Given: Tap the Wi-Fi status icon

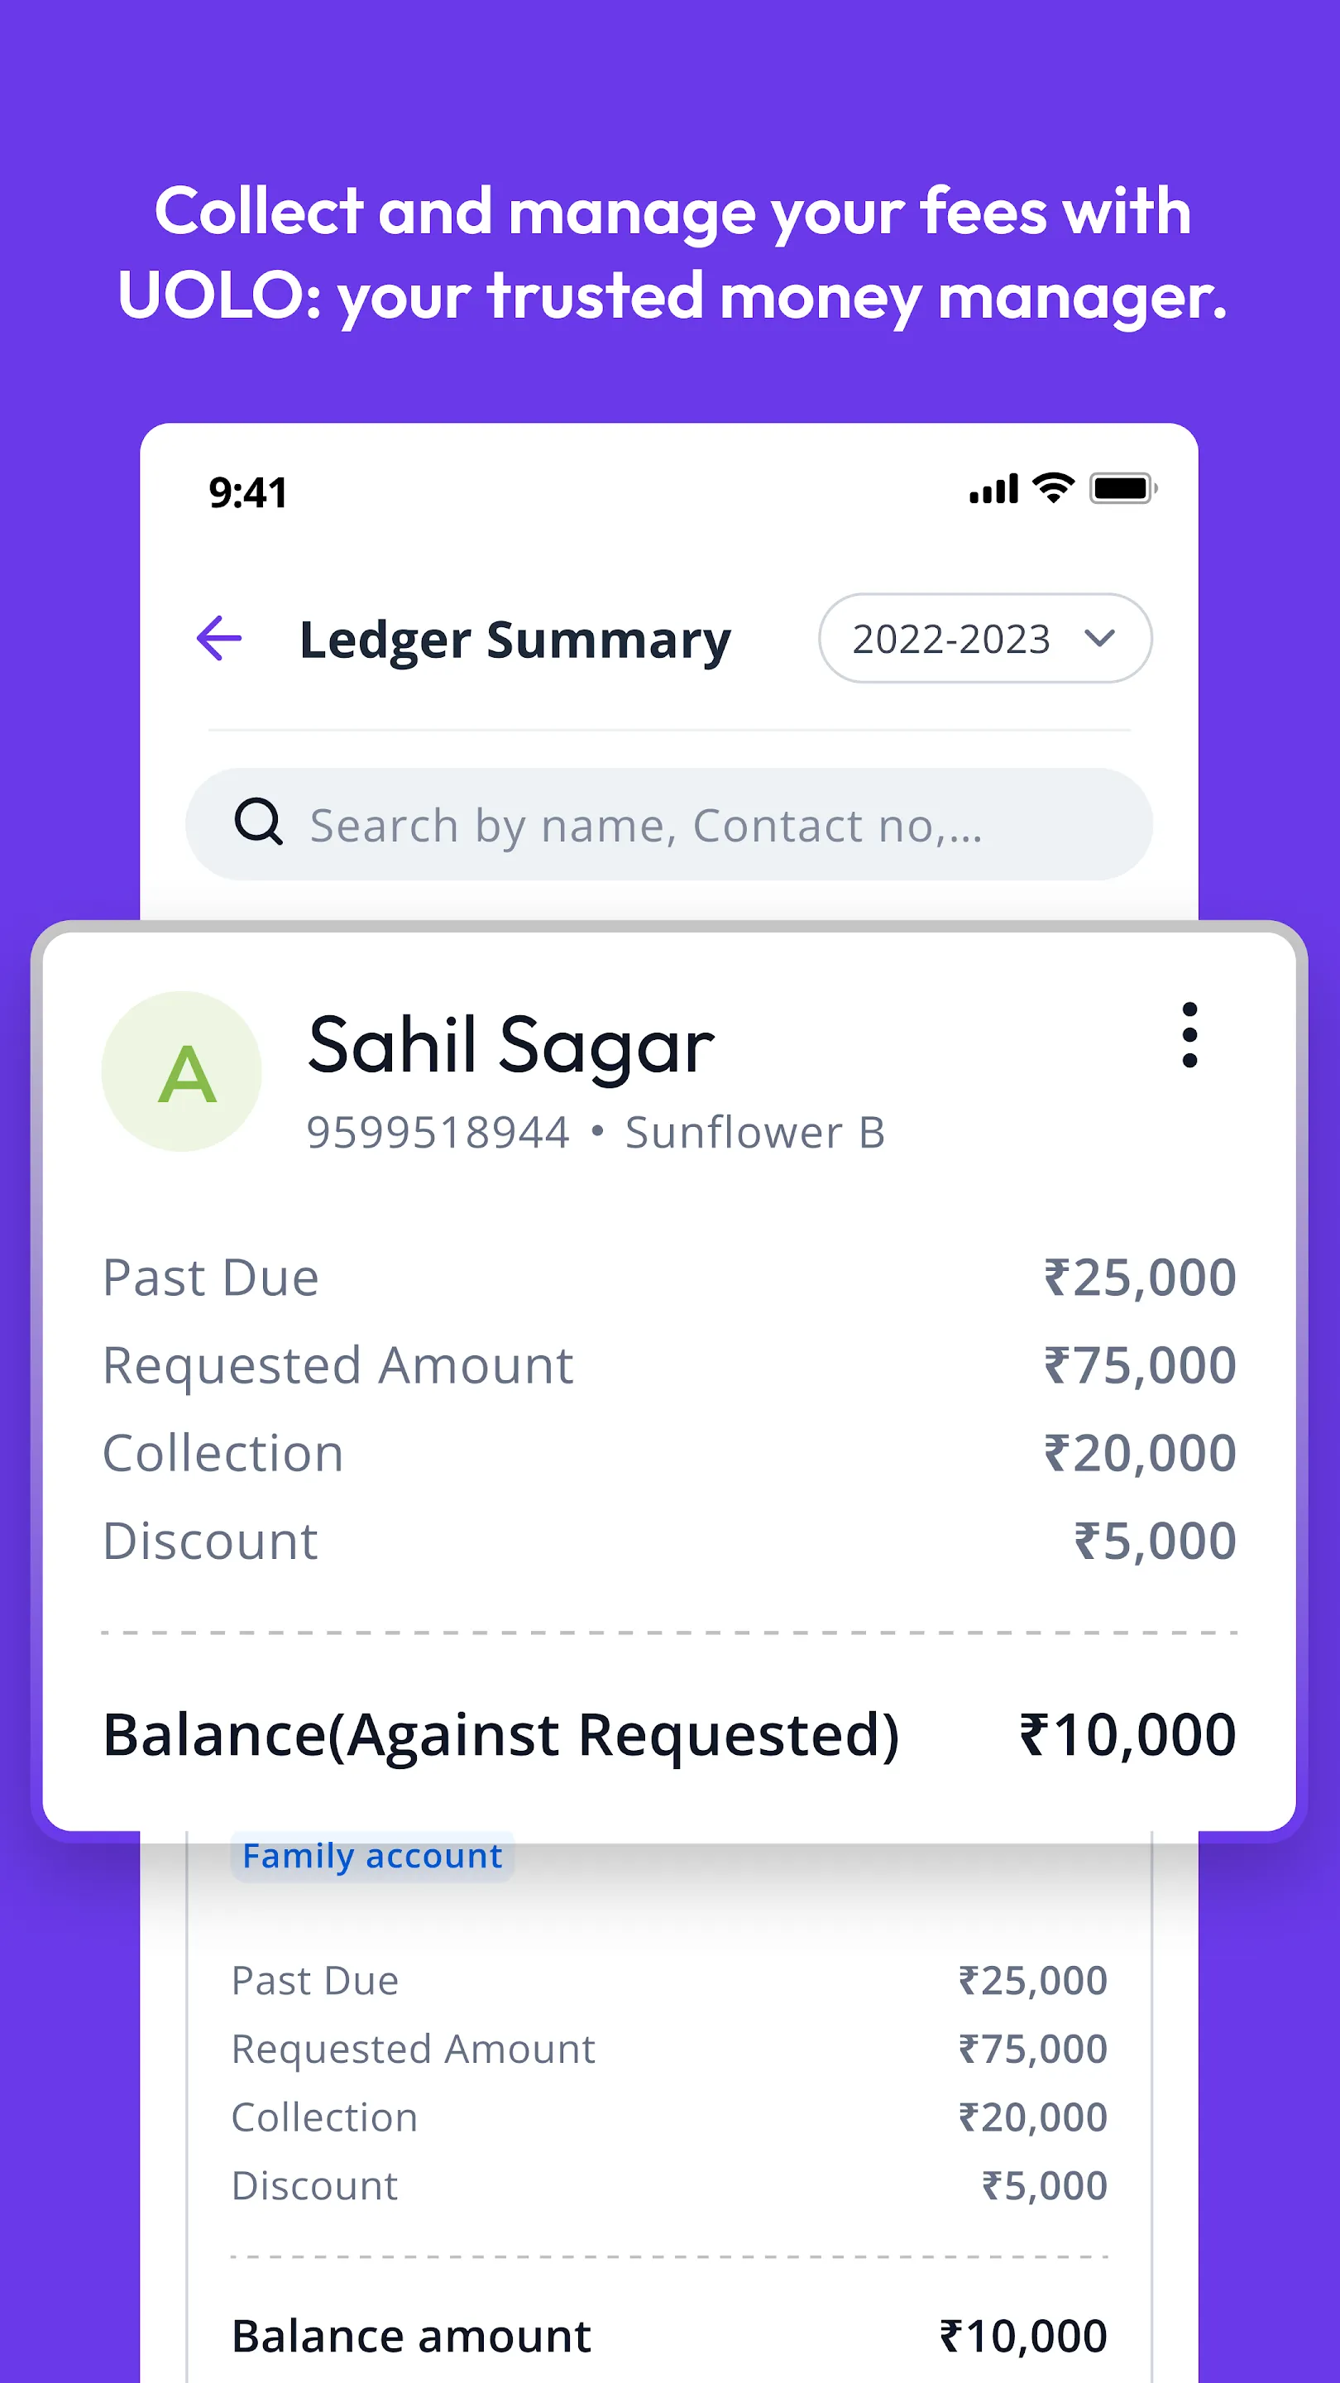Looking at the screenshot, I should click(x=1053, y=487).
